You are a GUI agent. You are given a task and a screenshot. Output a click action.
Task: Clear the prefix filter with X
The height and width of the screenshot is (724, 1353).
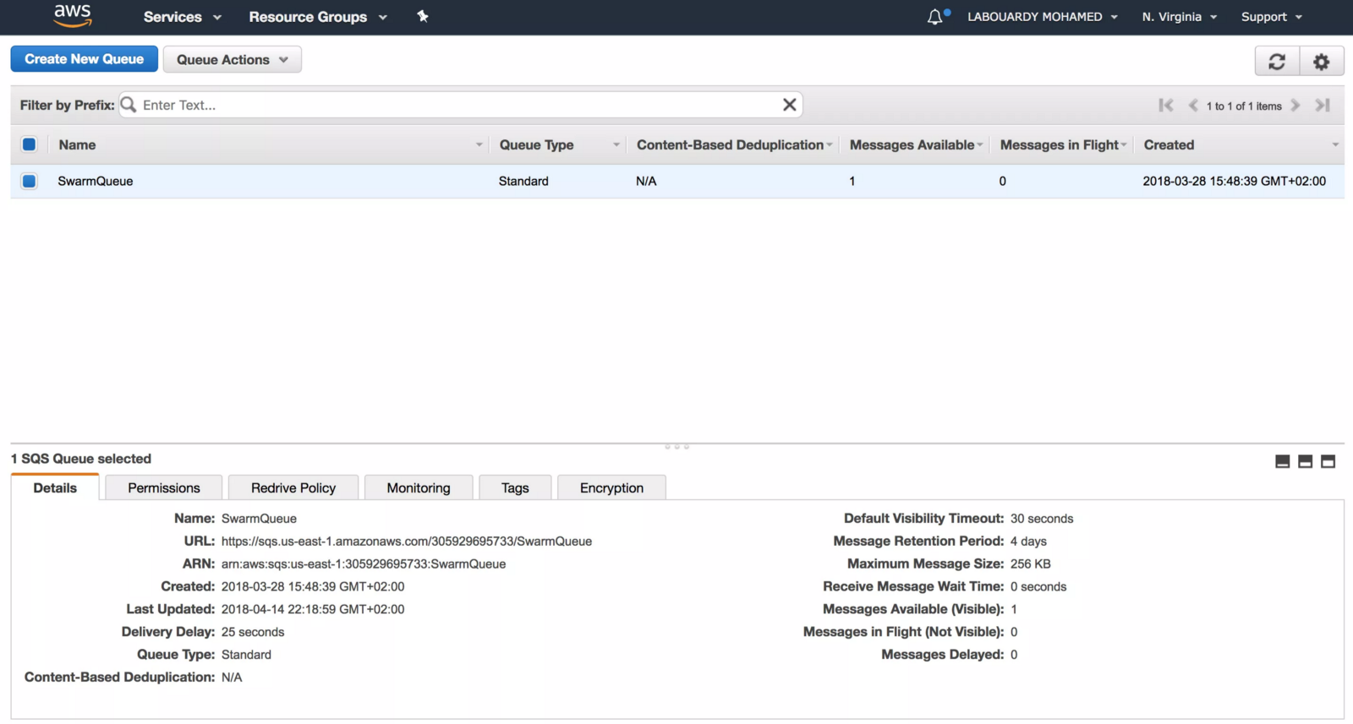[789, 105]
